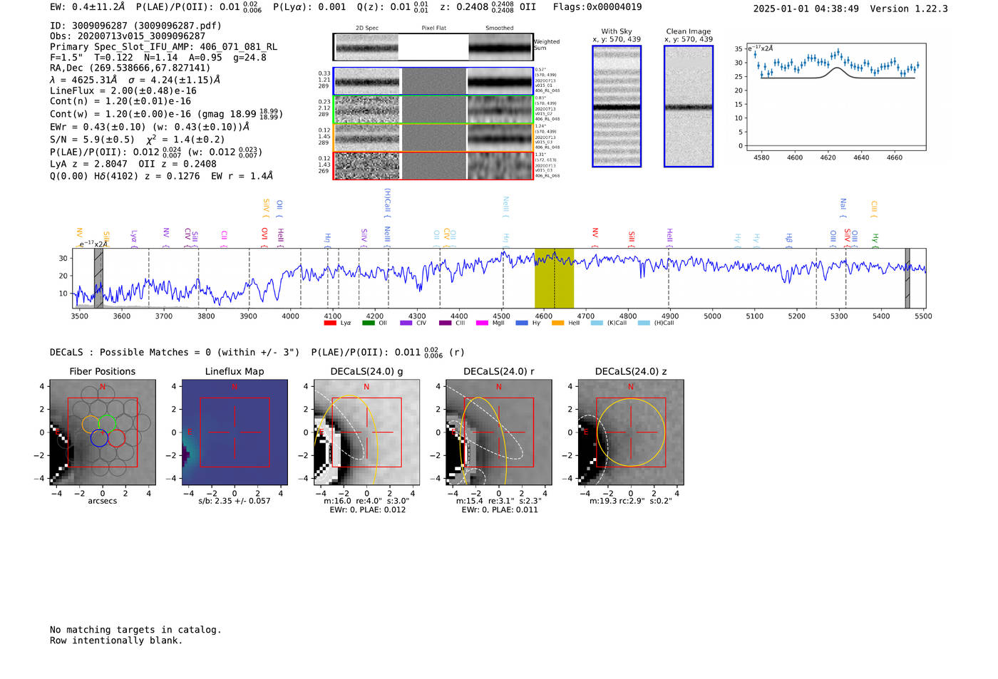
Task: Click the green fiber circle in Fiber Positions
Action: [x=106, y=423]
